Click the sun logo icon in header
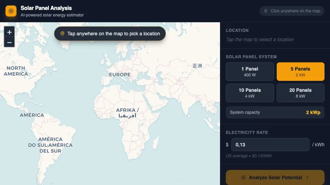Screen dimensions: 330x185 11,11
